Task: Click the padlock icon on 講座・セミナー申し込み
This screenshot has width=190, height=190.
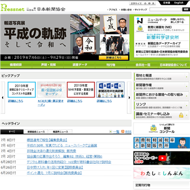Action: (181, 116)
